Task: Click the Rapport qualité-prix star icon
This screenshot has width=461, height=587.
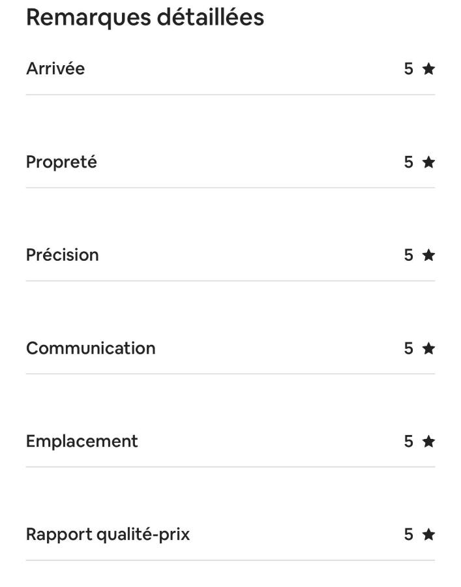Action: pos(428,534)
